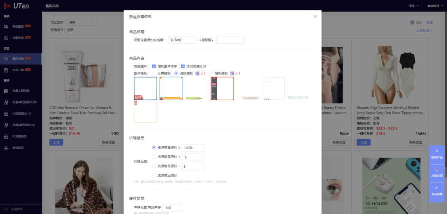
Task: Click coin icon beside 随机模板
Action: [233, 73]
